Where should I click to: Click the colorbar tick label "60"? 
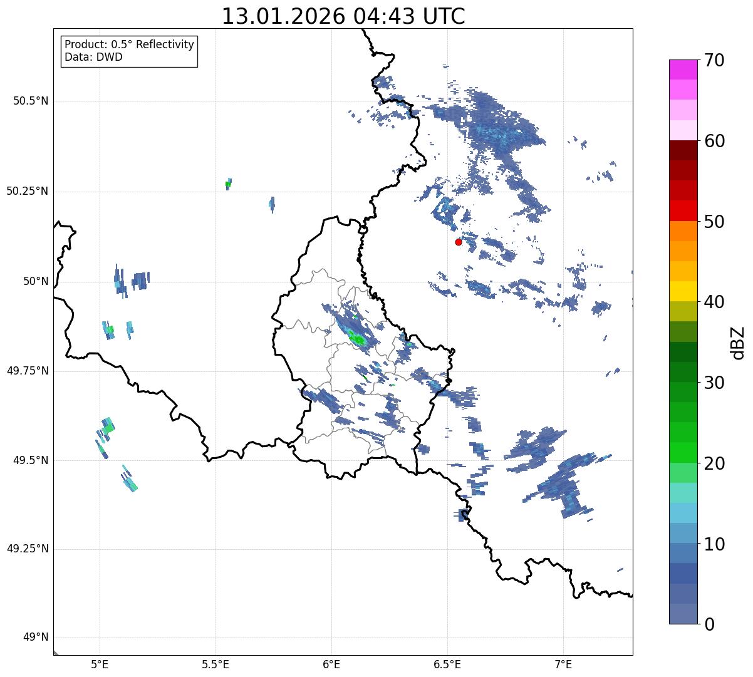[x=714, y=141]
